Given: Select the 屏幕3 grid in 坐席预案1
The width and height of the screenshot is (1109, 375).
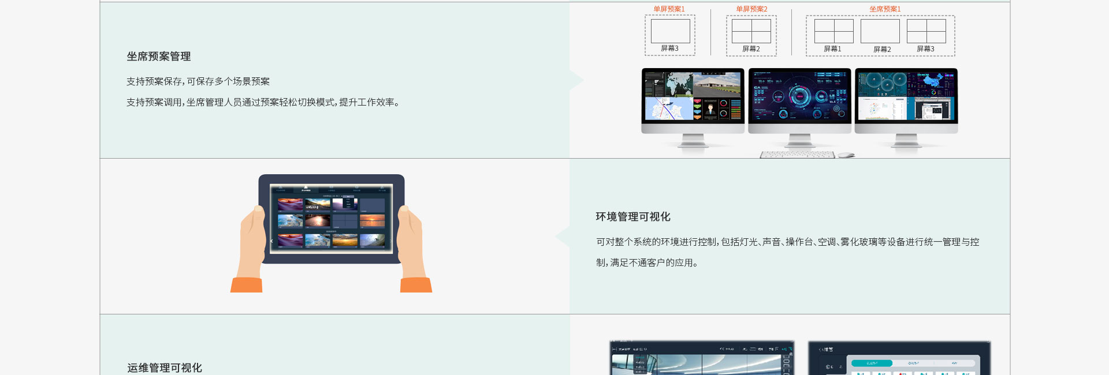Looking at the screenshot, I should coord(926,31).
